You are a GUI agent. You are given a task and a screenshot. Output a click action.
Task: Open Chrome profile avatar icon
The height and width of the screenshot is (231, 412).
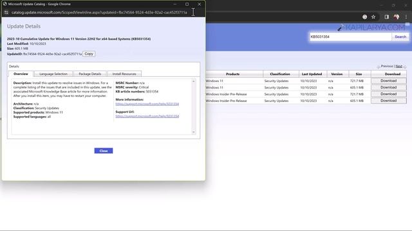click(397, 17)
